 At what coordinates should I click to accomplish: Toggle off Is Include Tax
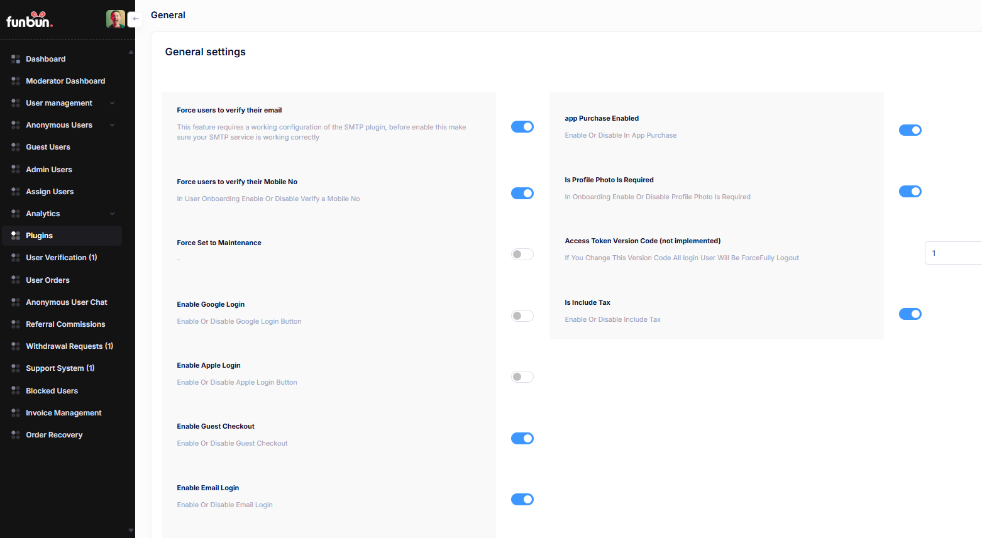(910, 314)
